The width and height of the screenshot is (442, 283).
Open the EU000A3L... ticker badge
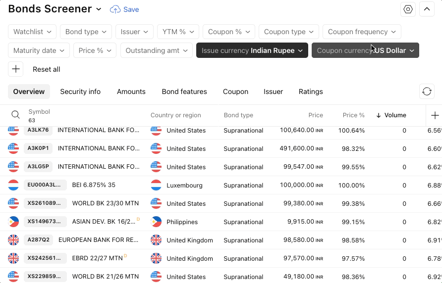click(x=45, y=185)
